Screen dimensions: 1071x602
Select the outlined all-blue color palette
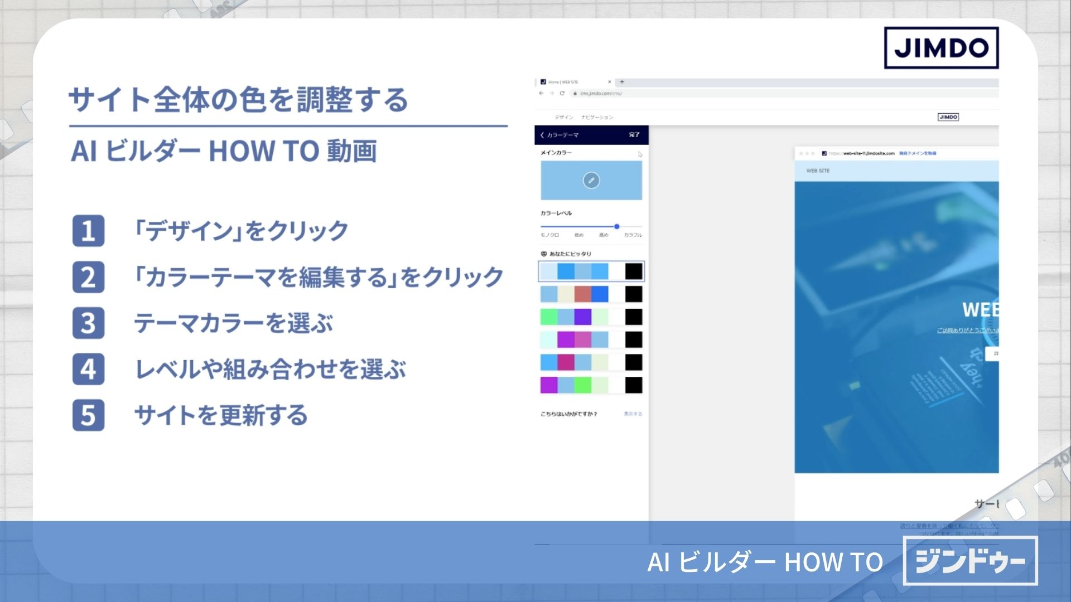pos(591,271)
